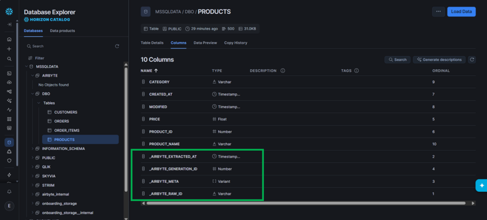487x220 pixels.
Task: Open the blue sparkle assistant button
Action: (482, 185)
